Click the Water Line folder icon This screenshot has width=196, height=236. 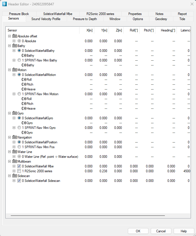click(15, 152)
